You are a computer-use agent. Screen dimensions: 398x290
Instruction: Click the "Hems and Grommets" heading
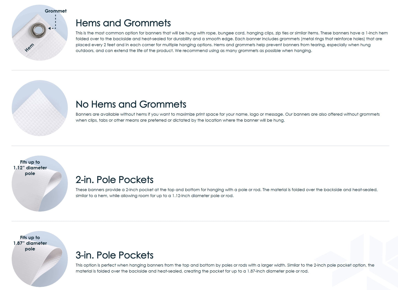(123, 23)
